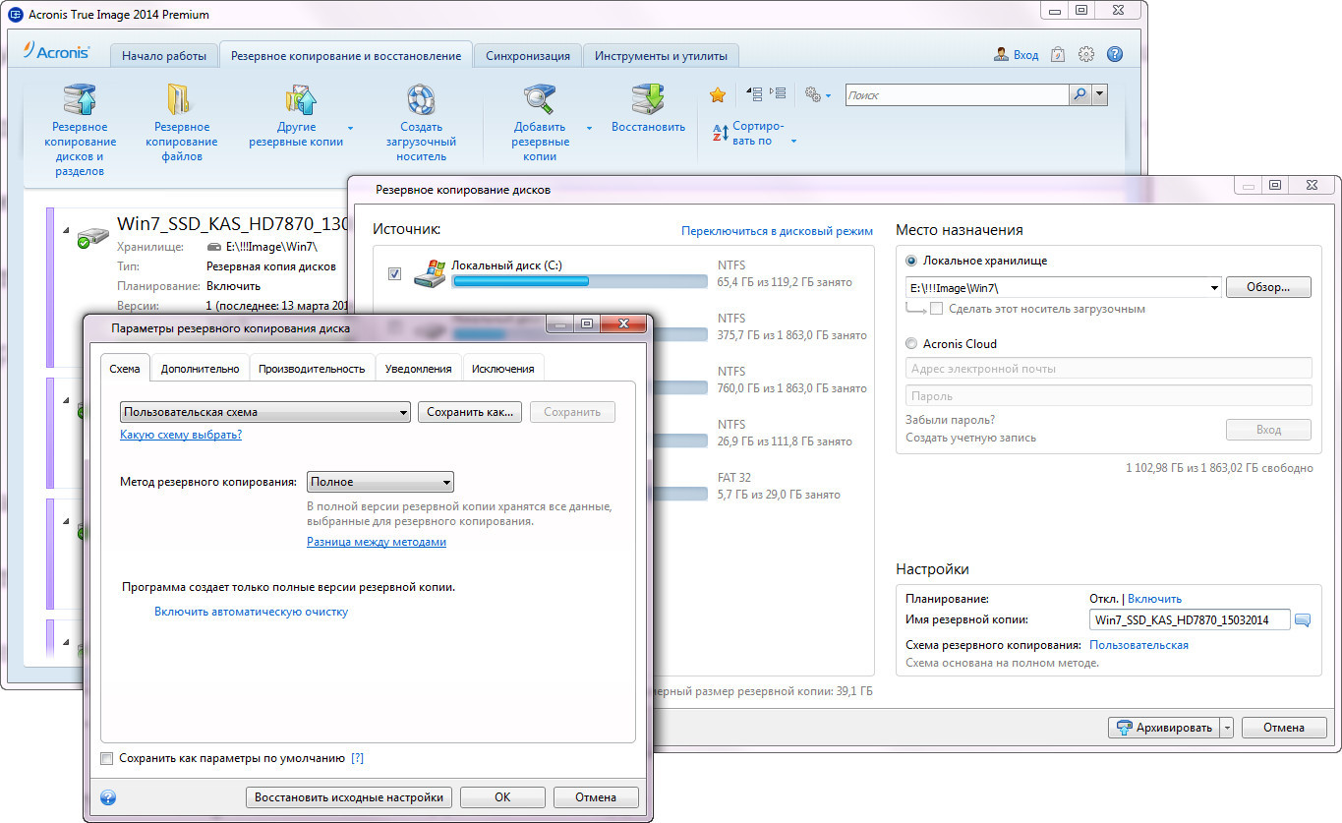
Task: Click the file backup folder icon
Action: click(181, 100)
